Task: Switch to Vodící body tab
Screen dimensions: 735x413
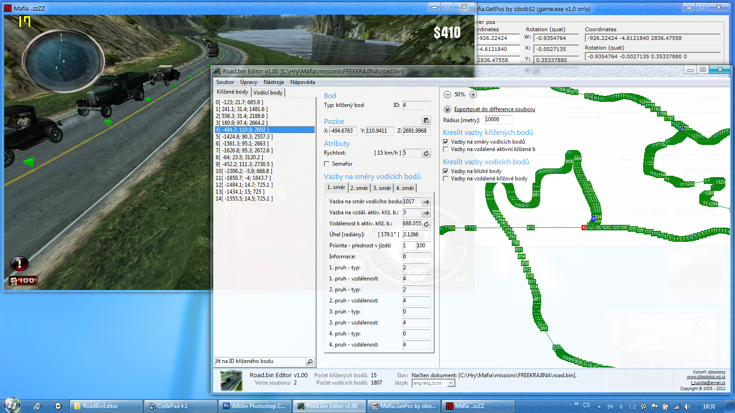Action: point(268,93)
